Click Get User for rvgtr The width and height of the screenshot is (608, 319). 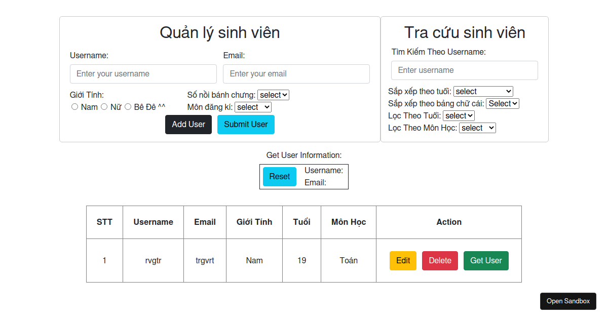coord(486,261)
